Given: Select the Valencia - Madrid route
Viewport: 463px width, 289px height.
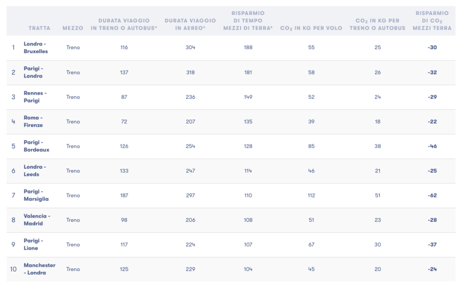Looking at the screenshot, I should tap(37, 220).
